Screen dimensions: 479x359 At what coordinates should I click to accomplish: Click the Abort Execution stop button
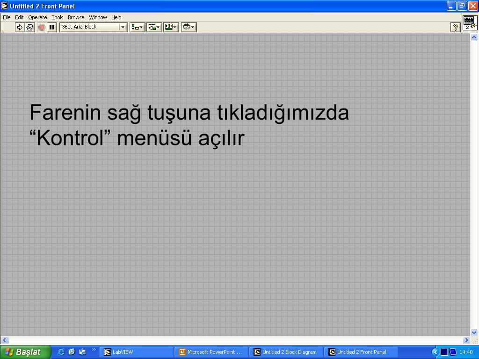(x=42, y=27)
